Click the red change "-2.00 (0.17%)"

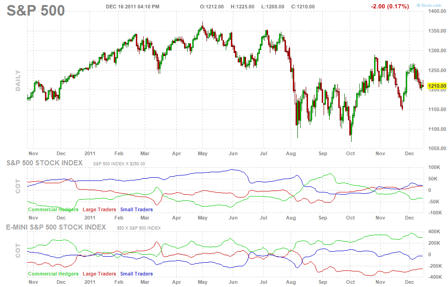coord(390,6)
